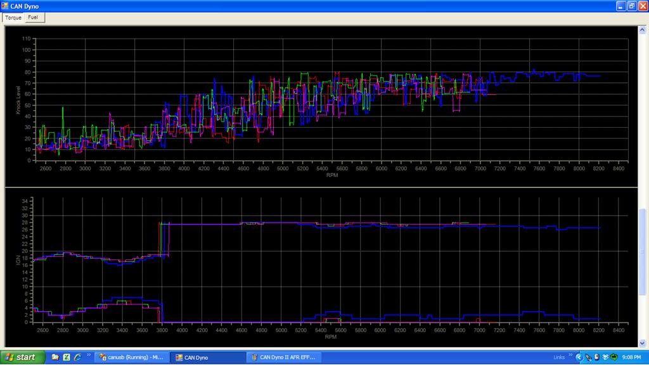Click the pen stylus icon in the tray

[x=588, y=357]
